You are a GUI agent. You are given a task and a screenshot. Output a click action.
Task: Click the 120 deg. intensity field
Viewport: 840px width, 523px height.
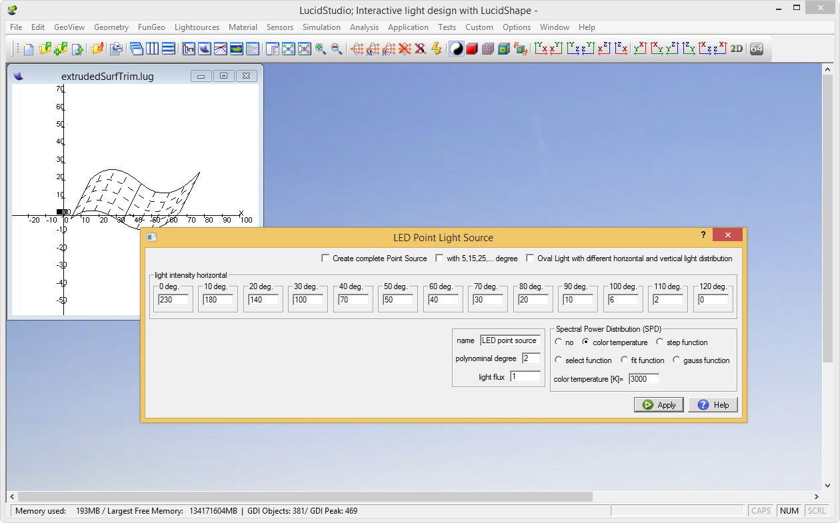click(713, 300)
